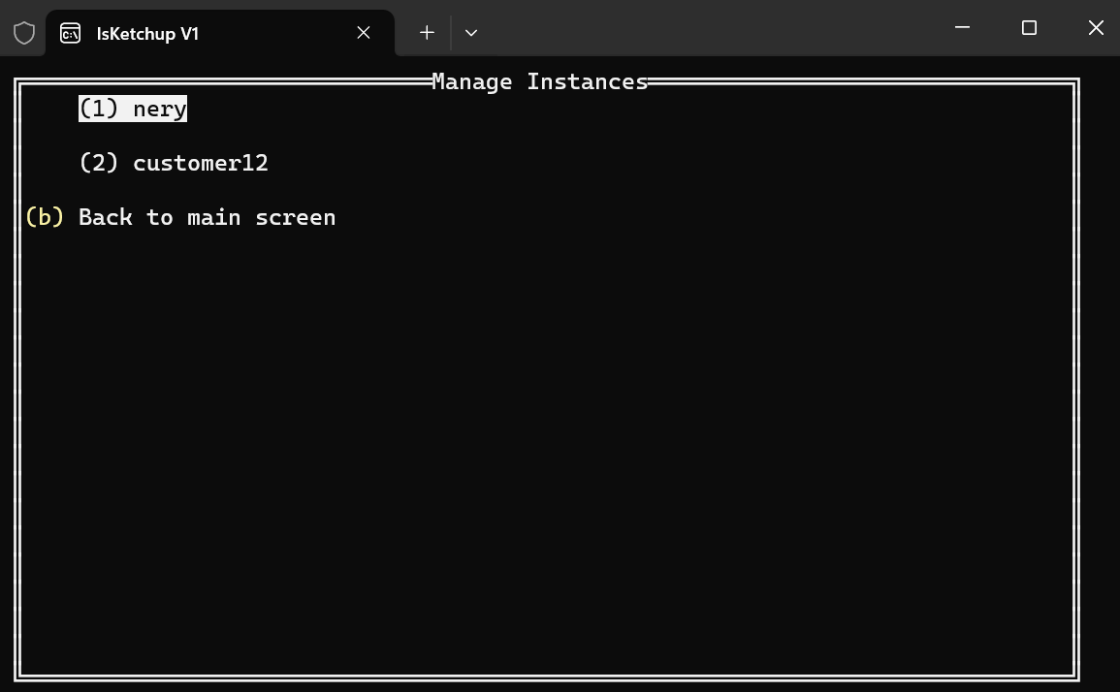Click the (2) number prefix
The width and height of the screenshot is (1120, 692).
pyautogui.click(x=99, y=163)
